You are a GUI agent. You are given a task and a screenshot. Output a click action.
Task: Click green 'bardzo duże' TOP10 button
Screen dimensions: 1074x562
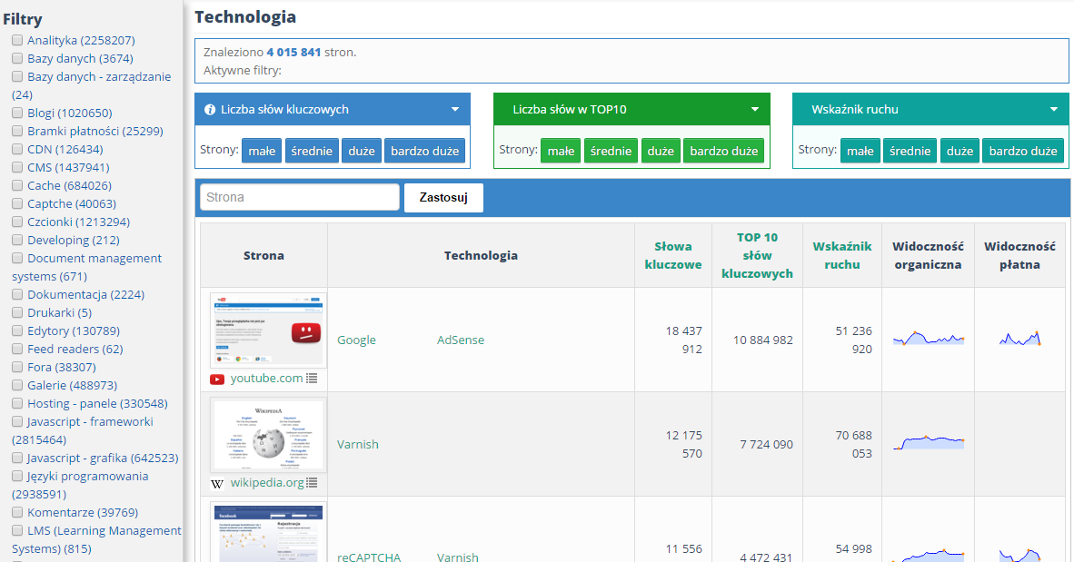(724, 151)
